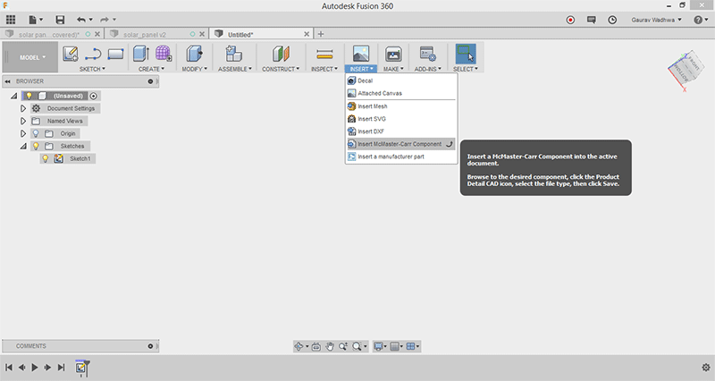
Task: Add a new design tab
Action: click(321, 34)
